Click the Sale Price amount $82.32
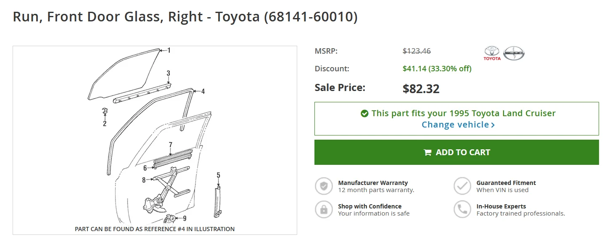The height and width of the screenshot is (242, 615). click(421, 89)
